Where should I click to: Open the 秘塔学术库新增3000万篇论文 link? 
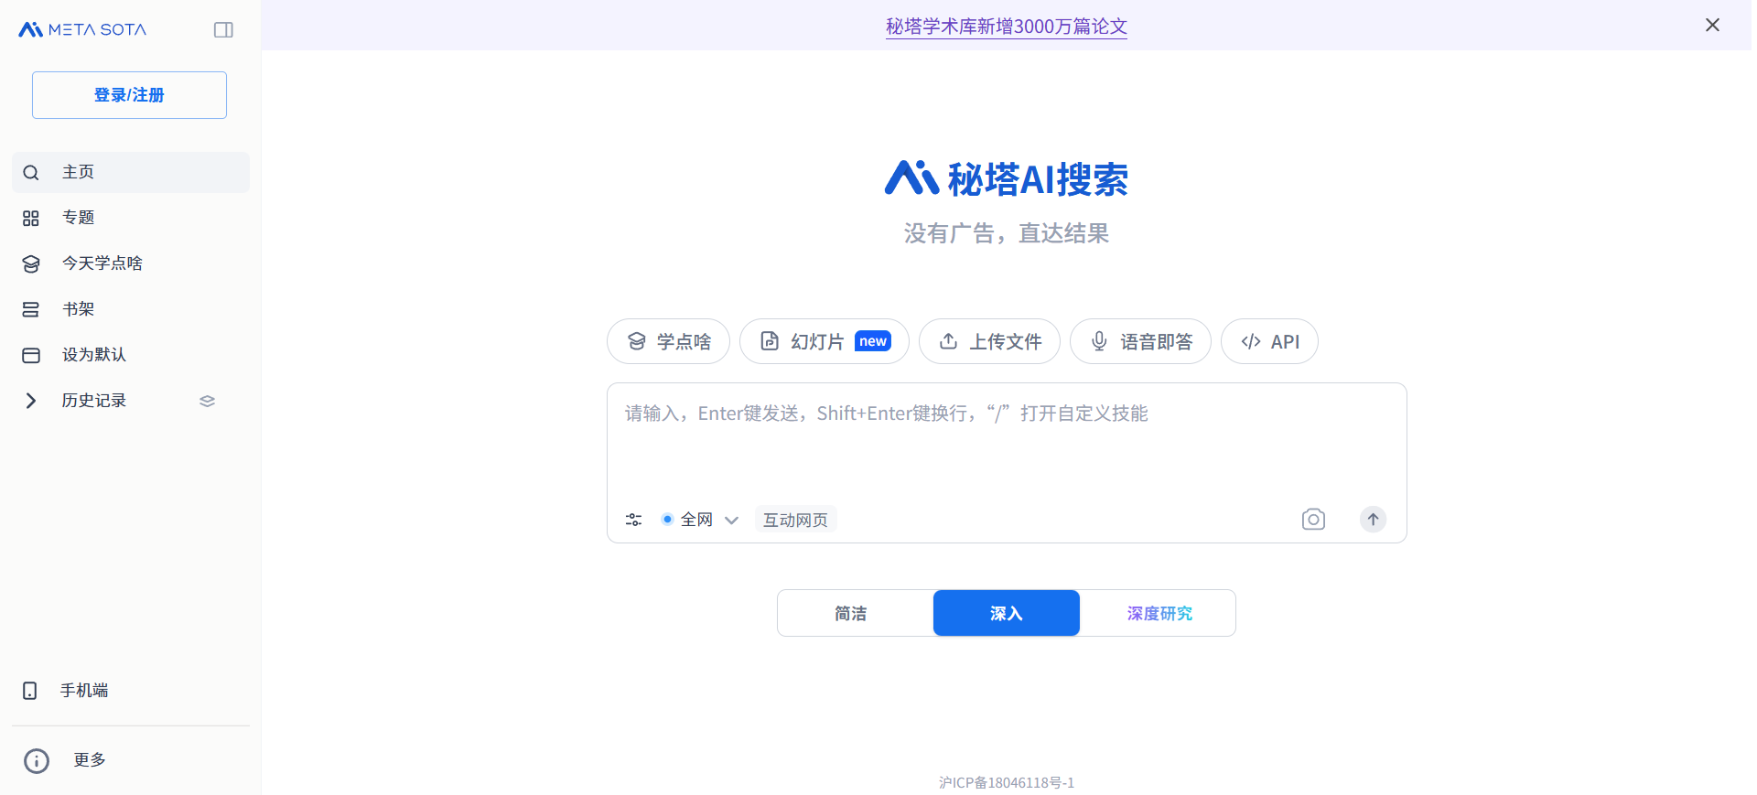click(1007, 27)
